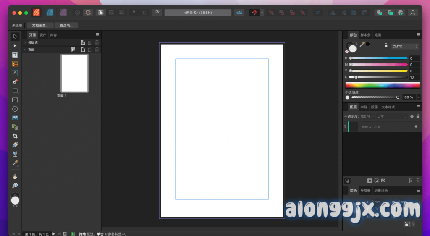Click the K channel slider

coord(378,77)
